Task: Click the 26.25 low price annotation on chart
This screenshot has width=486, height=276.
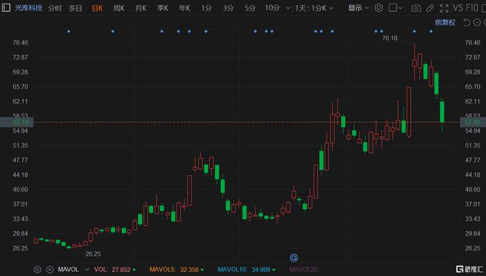Action: (x=93, y=254)
